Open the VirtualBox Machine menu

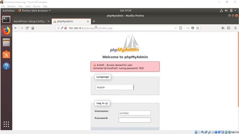[11, 6]
